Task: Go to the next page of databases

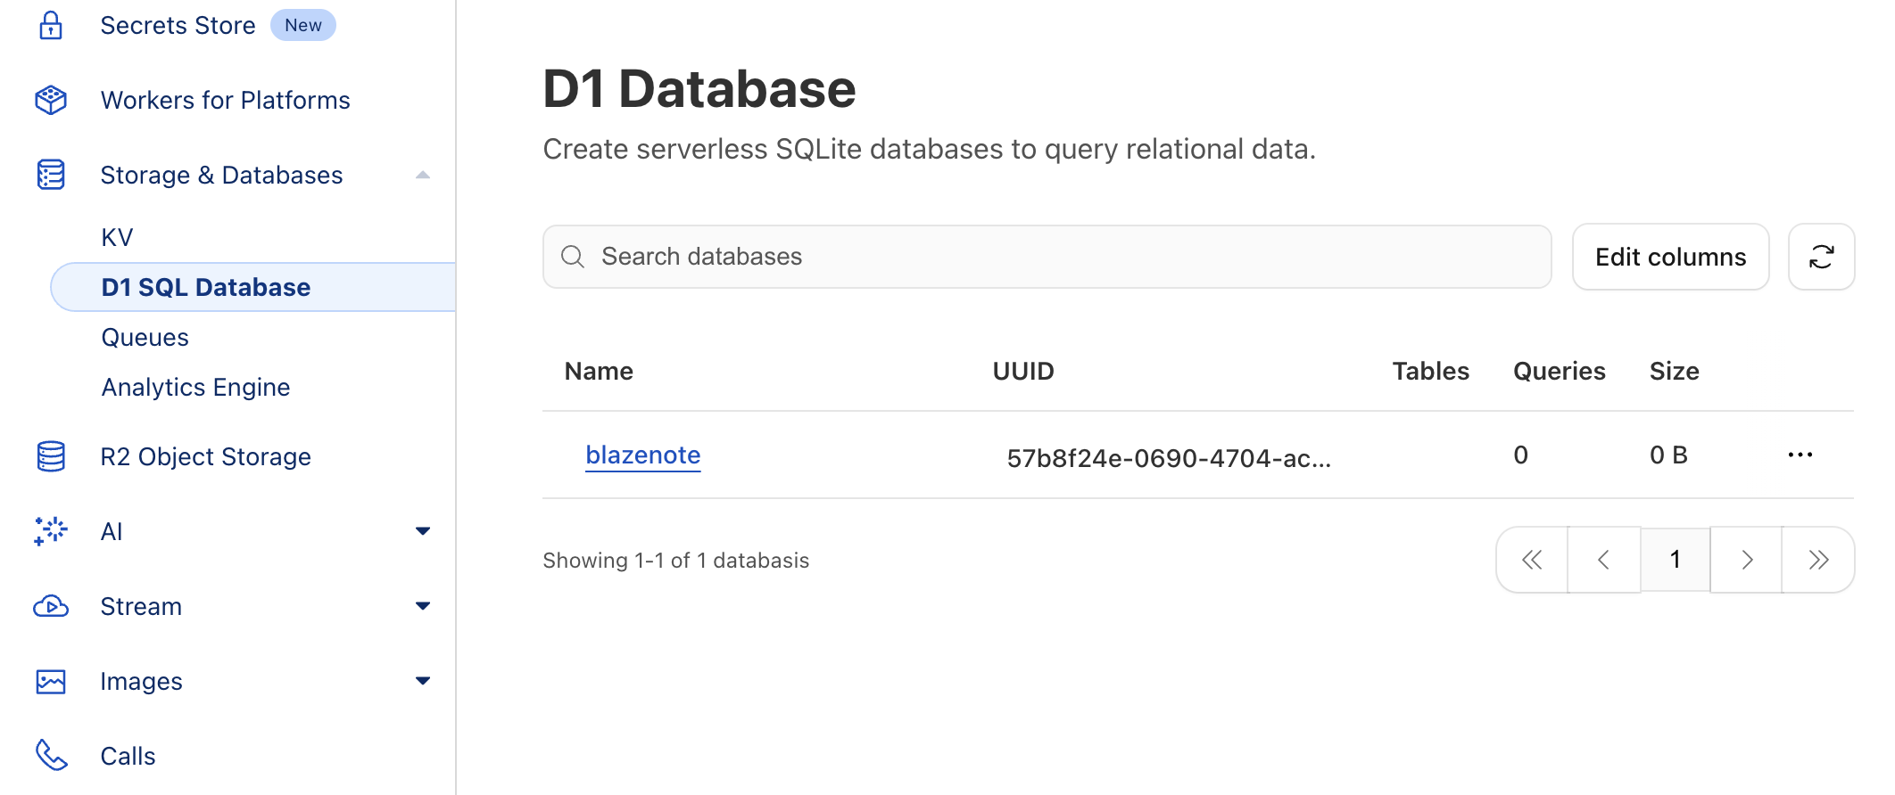Action: (1746, 560)
